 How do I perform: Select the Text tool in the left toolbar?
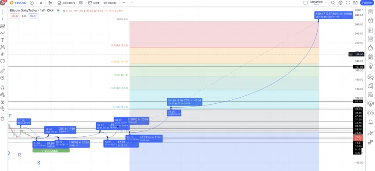click(x=3, y=40)
